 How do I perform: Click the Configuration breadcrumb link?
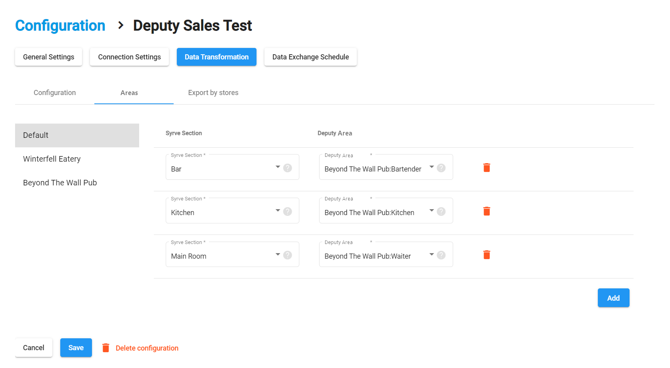[60, 26]
